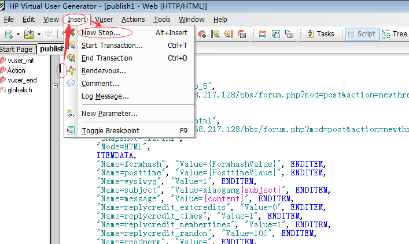Open the Help menu

click(x=220, y=20)
